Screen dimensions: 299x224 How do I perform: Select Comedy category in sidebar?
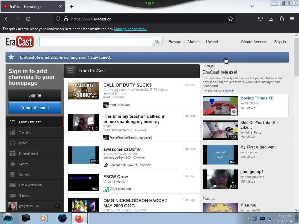coord(34,174)
